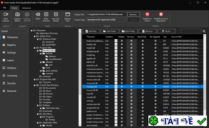Click the Run and Merge icon
This screenshot has height=128, width=209.
pos(56,14)
